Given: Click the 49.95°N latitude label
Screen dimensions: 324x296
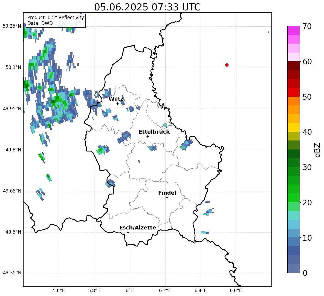Looking at the screenshot, I should [12, 108].
